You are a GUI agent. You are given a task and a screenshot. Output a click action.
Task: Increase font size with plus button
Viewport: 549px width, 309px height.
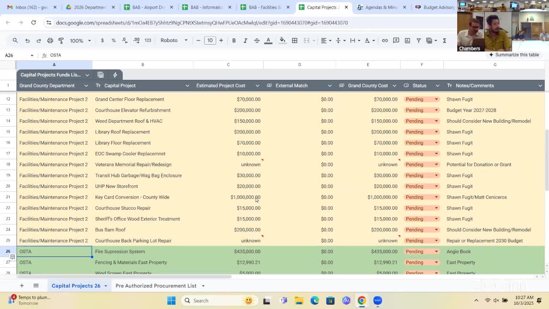point(221,40)
